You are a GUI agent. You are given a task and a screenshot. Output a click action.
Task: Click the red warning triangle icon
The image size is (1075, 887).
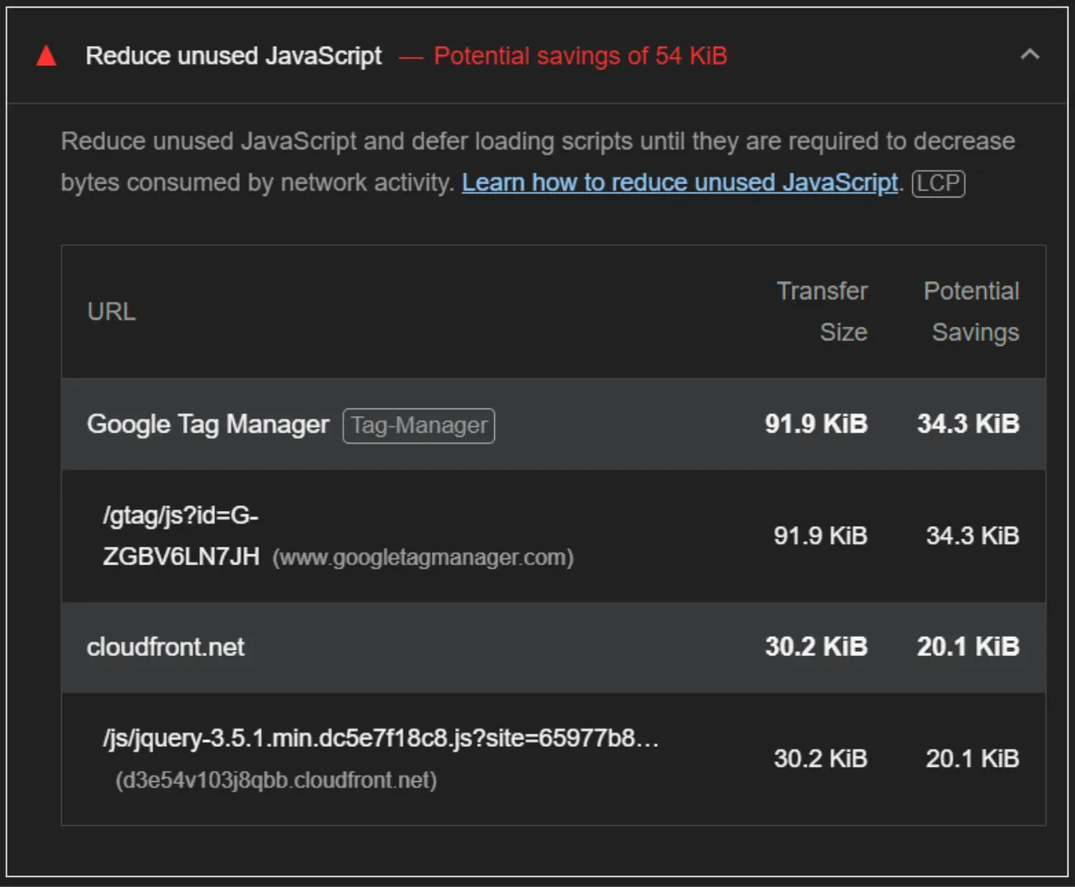click(x=47, y=56)
